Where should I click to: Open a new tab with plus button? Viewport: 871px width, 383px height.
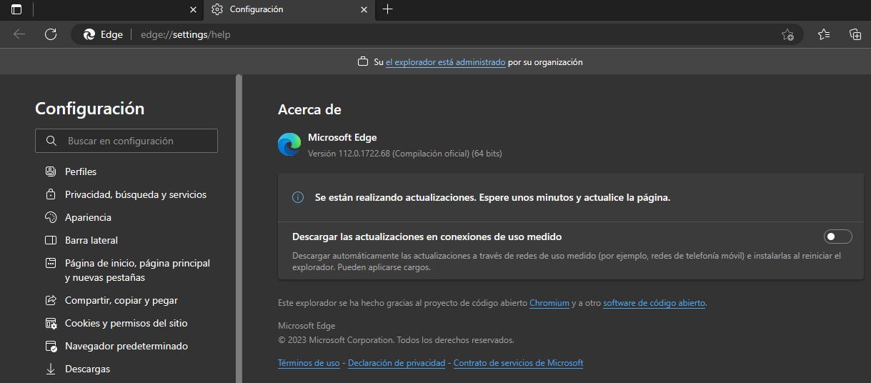click(x=388, y=9)
